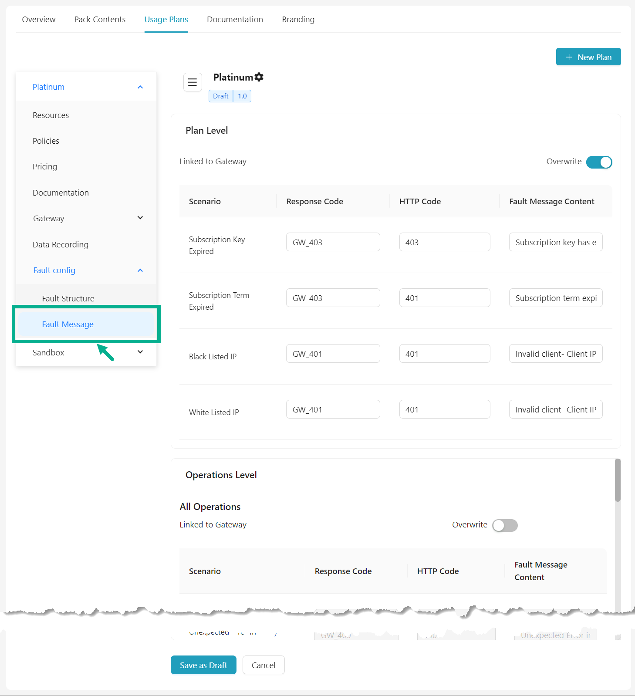Screen dimensions: 635x696
Task: Go to the Overview tab
Action: [x=39, y=20]
